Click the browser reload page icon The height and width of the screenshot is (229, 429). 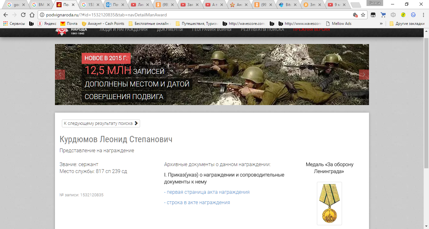click(x=23, y=15)
